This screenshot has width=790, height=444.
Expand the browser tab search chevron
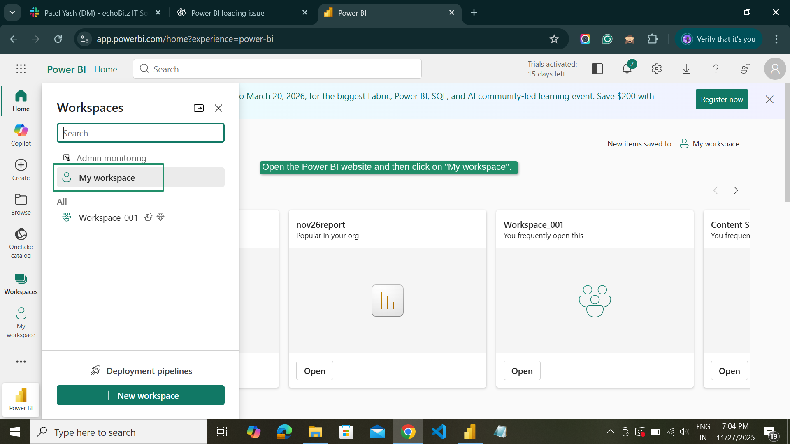click(12, 12)
